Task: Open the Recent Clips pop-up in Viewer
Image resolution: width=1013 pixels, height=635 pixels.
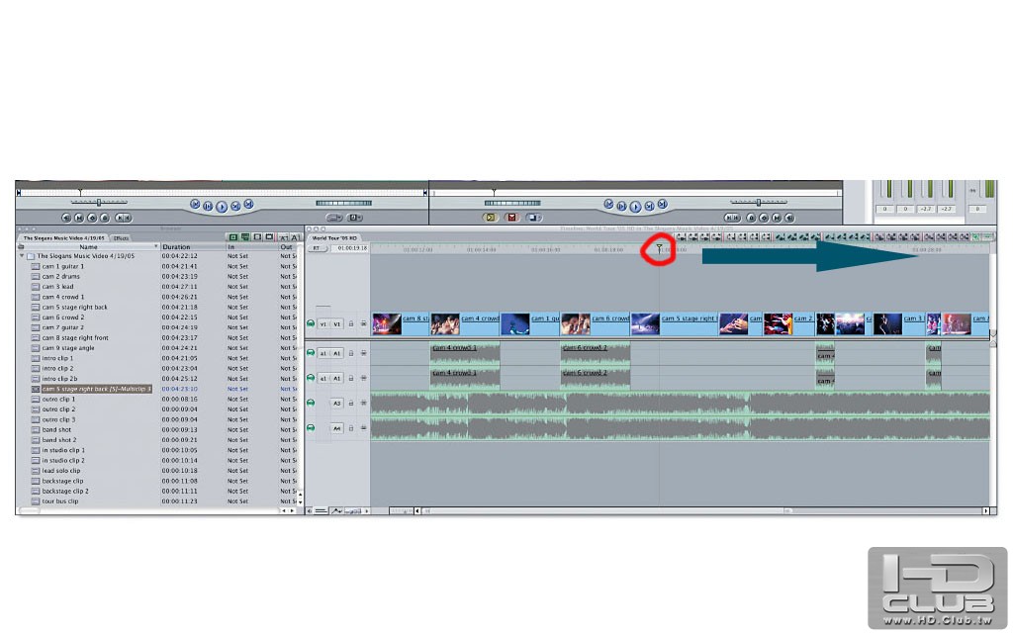Action: [334, 218]
